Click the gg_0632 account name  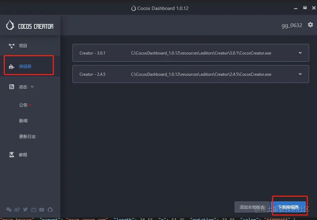point(292,25)
